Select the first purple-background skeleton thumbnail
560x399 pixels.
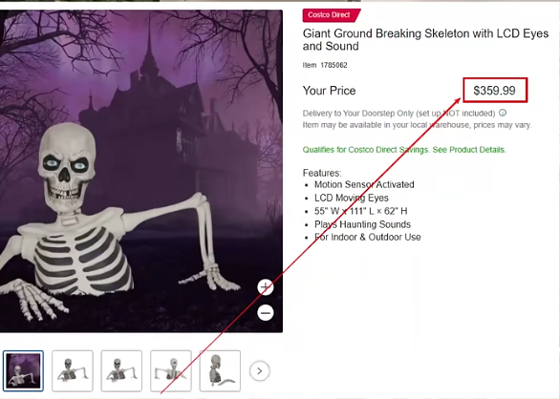click(23, 371)
